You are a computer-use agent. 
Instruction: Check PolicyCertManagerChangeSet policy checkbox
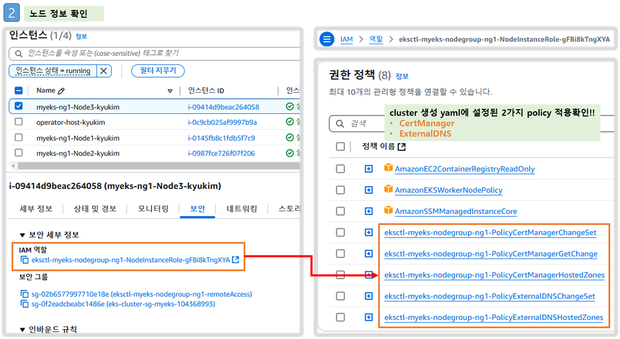pyautogui.click(x=340, y=232)
